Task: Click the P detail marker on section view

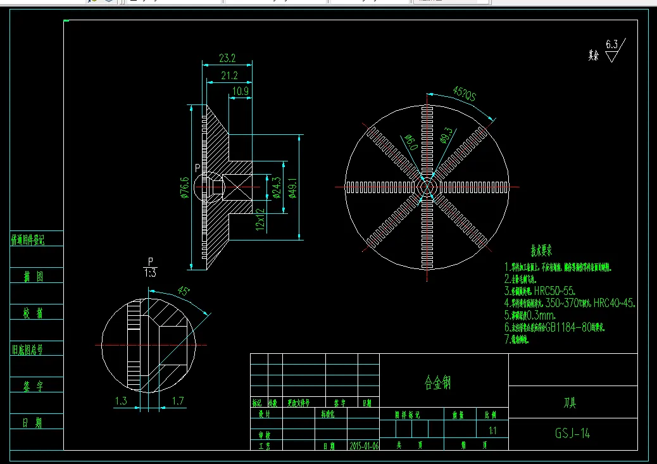Action: click(x=197, y=168)
